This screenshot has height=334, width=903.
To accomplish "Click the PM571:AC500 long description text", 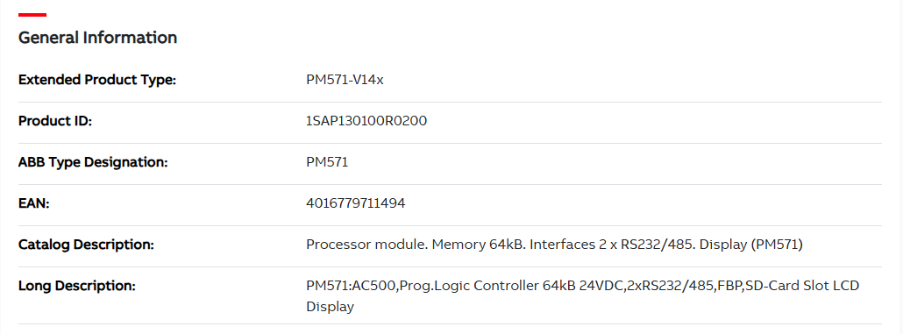I will (583, 296).
